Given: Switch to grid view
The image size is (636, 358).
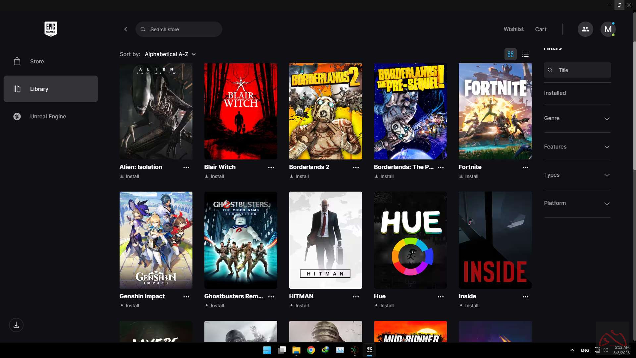Looking at the screenshot, I should pyautogui.click(x=510, y=54).
